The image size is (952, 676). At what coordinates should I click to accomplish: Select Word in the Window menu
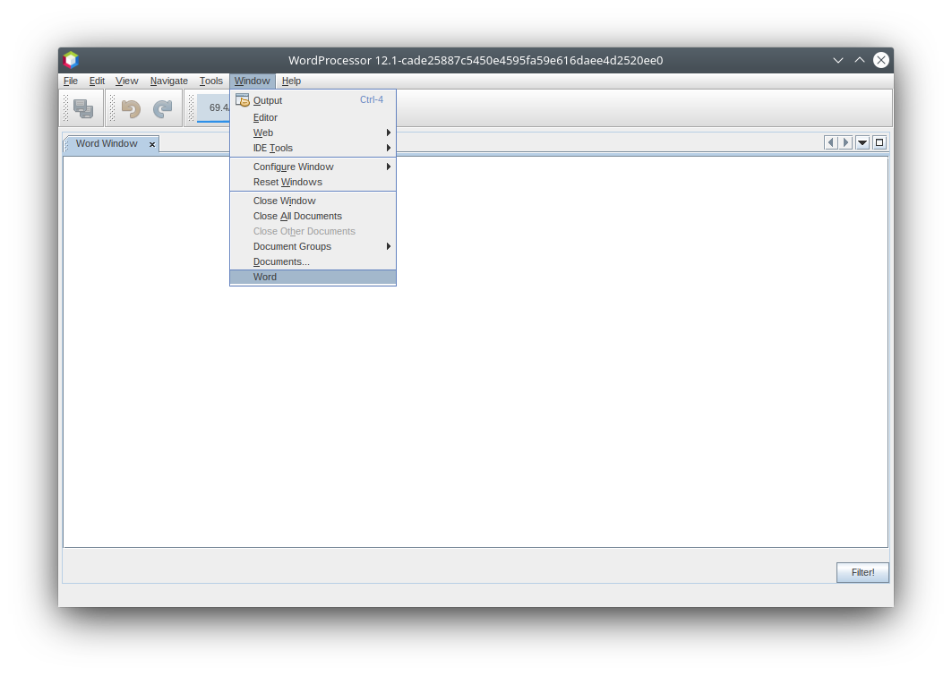(265, 277)
